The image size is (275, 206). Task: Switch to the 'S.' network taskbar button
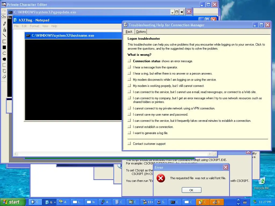tap(161, 202)
